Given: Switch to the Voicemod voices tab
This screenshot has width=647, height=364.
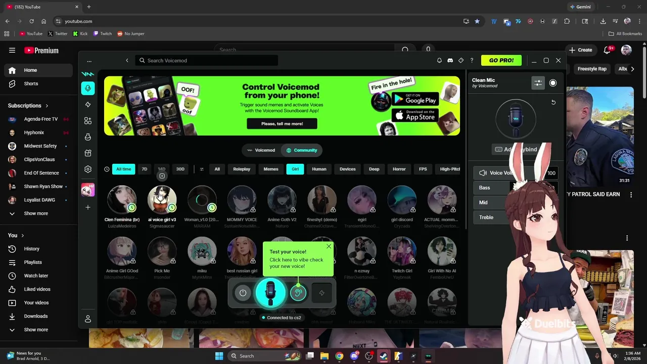Looking at the screenshot, I should [261, 150].
